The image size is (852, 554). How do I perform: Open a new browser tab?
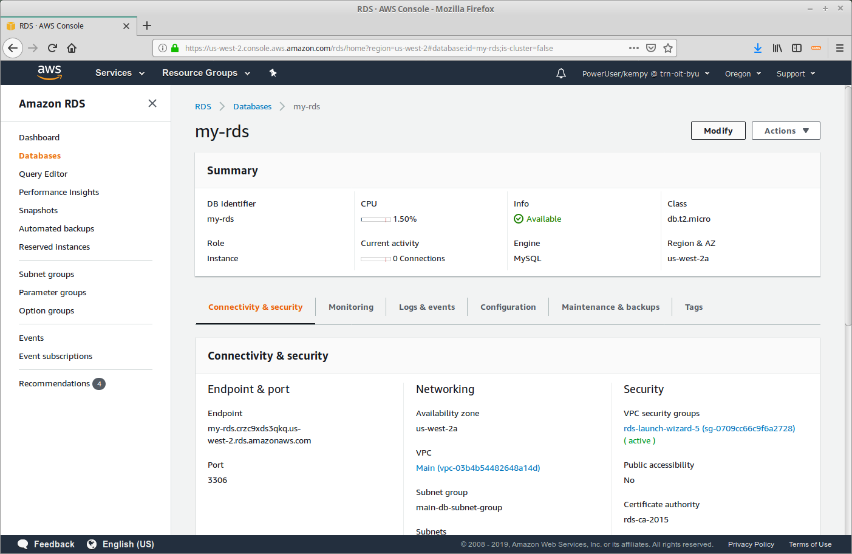(147, 26)
